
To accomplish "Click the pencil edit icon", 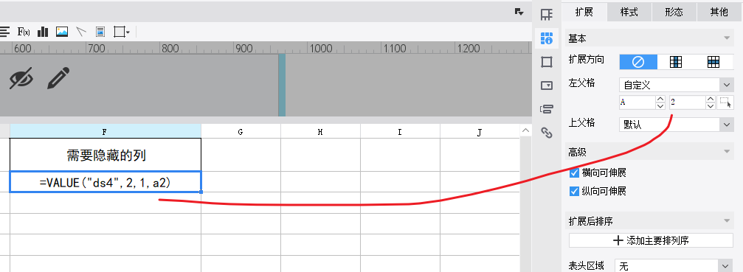I will click(x=59, y=79).
